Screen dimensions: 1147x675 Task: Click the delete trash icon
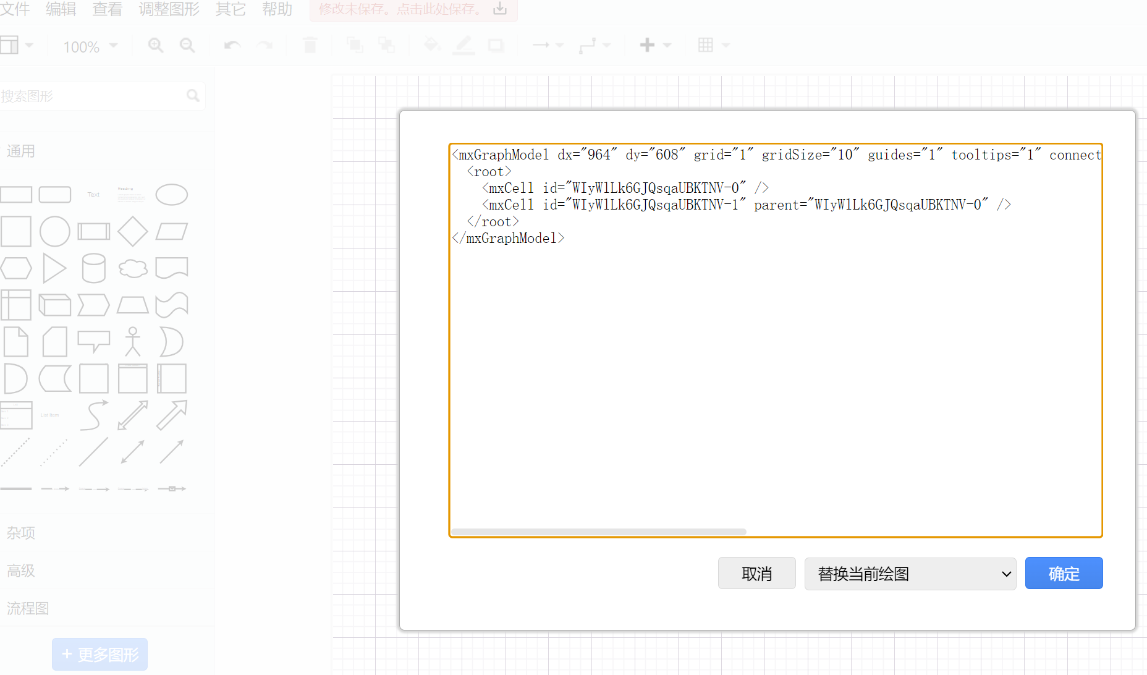click(310, 45)
